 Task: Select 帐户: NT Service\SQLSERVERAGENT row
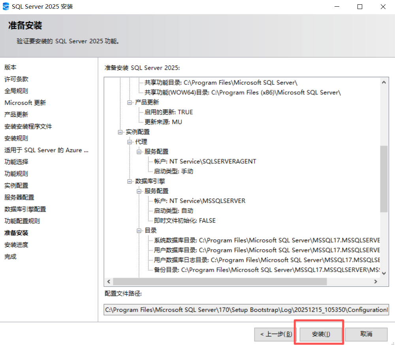tap(205, 161)
